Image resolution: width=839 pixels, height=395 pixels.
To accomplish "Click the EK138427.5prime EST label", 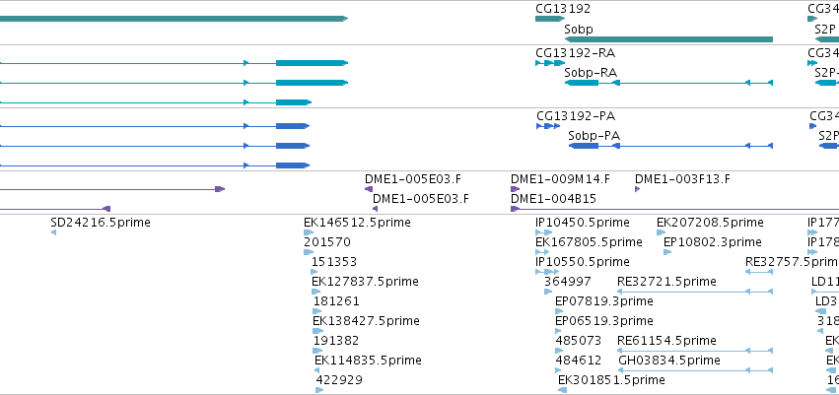I will (x=366, y=321).
